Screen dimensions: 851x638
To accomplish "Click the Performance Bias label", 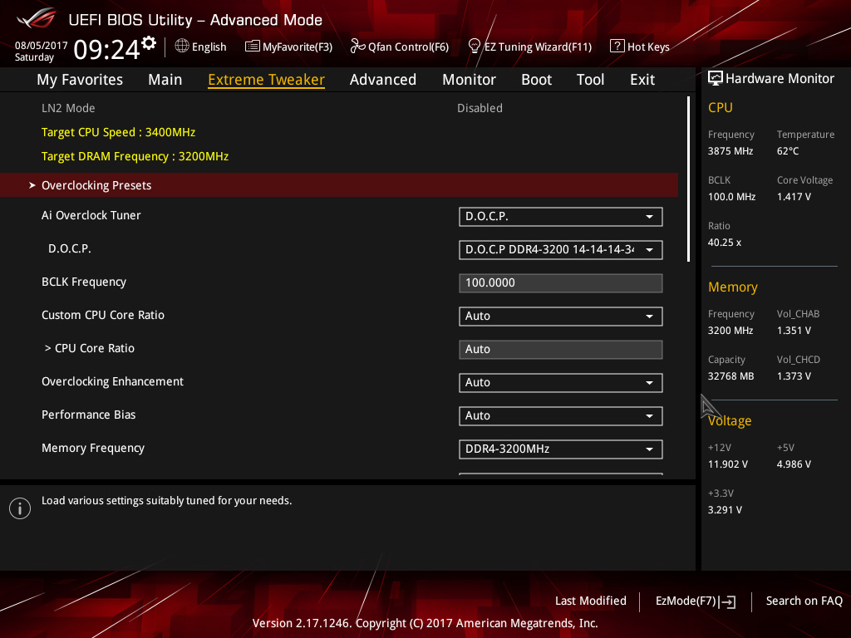I will [x=88, y=415].
